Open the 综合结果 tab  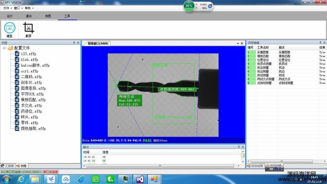255,166
